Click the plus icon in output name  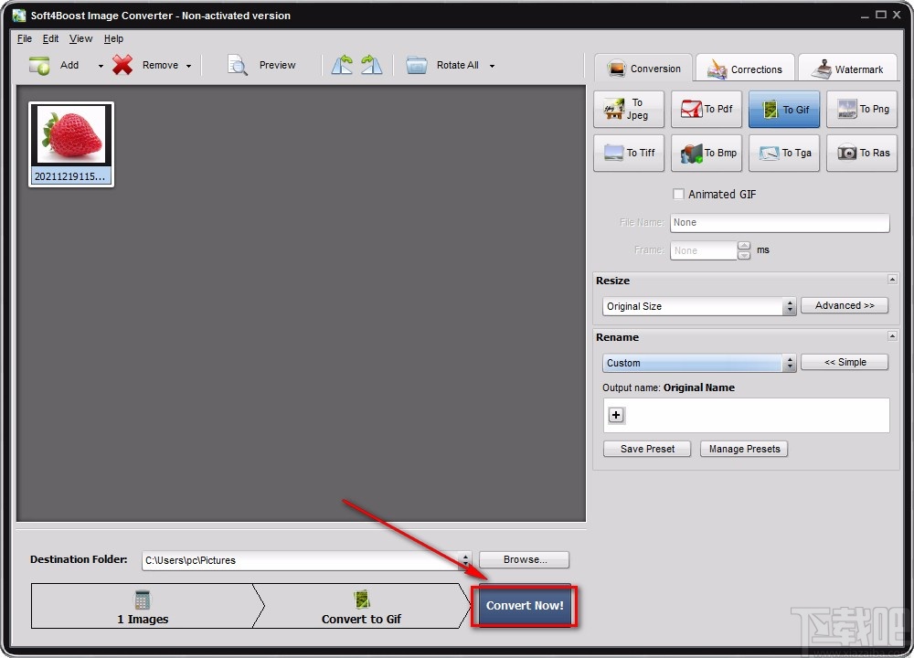[616, 414]
